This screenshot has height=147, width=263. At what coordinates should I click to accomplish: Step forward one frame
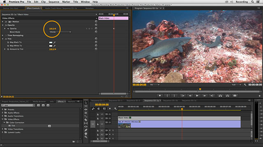coord(205,96)
